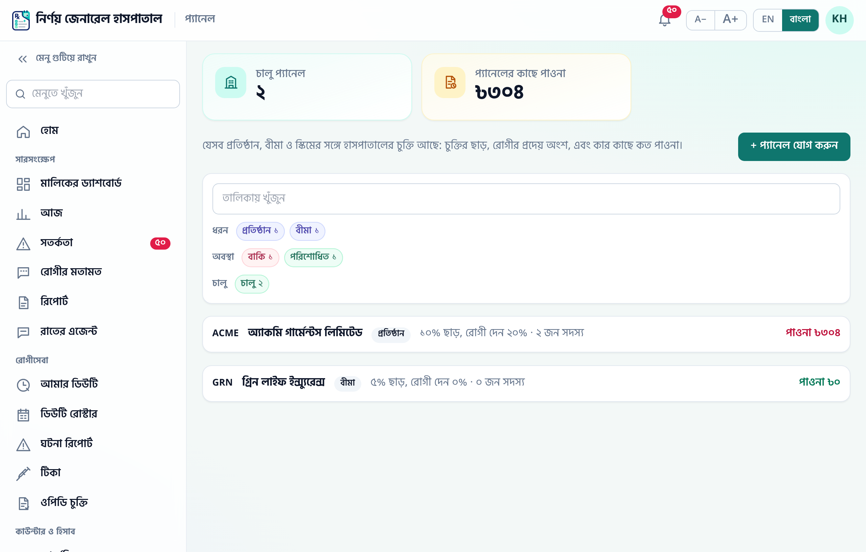The image size is (866, 552).
Task: Toggle the প্রতিষ্ঠান type filter chip
Action: 260,231
